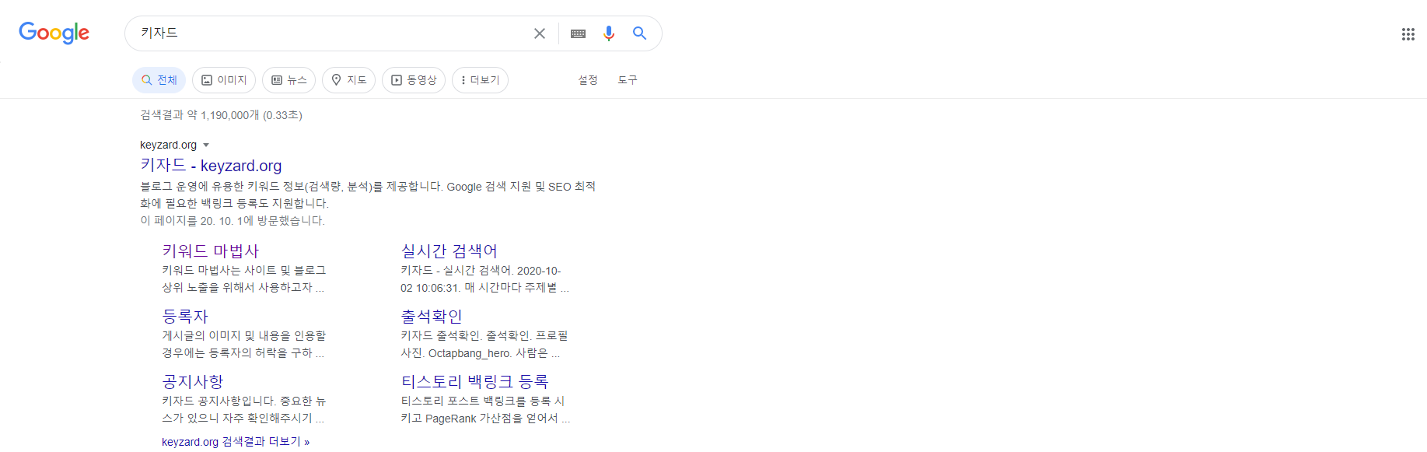Switch to the 이미지 tab

pos(224,80)
